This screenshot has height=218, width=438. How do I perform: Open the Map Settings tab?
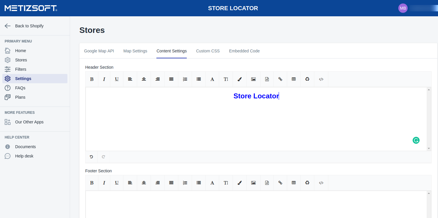[x=135, y=51]
